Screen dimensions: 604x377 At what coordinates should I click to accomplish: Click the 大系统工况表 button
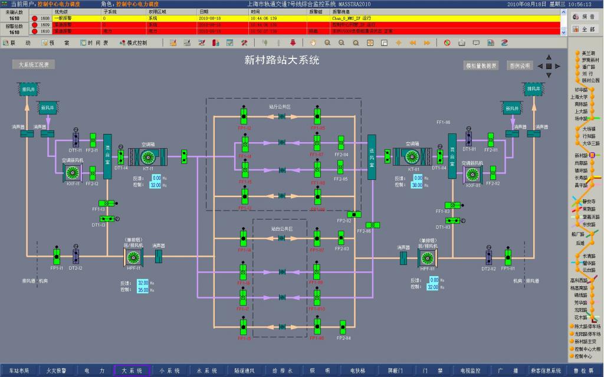pos(33,65)
